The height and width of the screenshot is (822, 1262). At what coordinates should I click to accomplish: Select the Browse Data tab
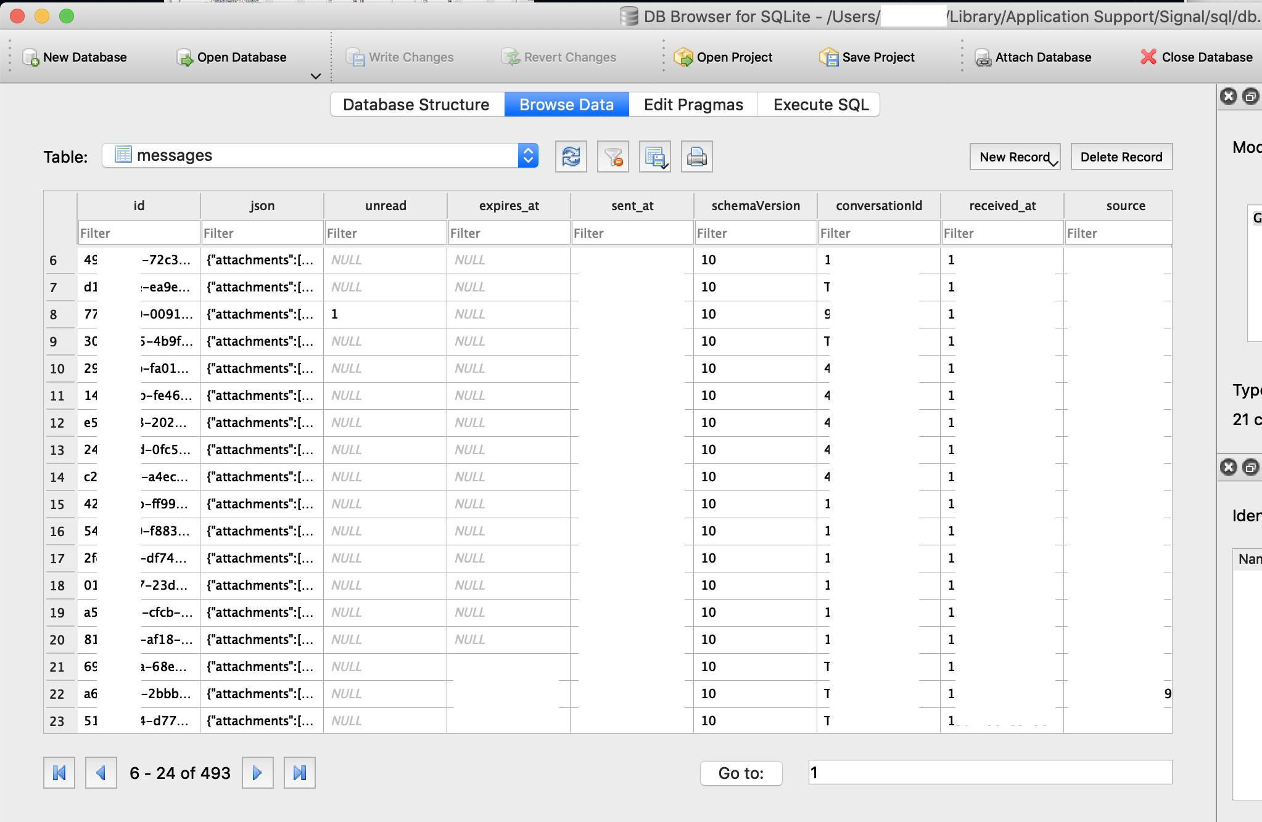(x=566, y=104)
